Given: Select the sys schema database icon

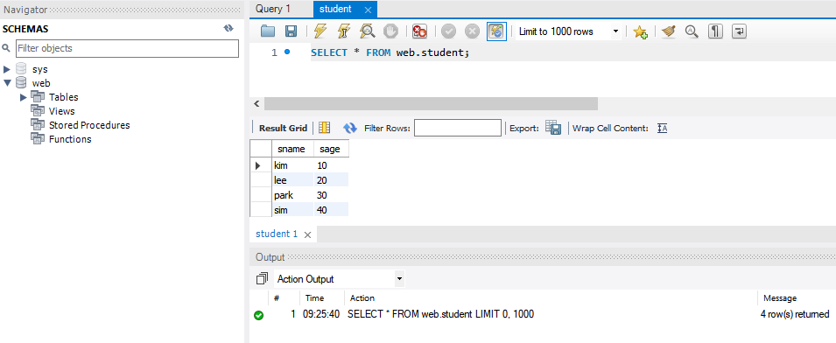Looking at the screenshot, I should [21, 69].
